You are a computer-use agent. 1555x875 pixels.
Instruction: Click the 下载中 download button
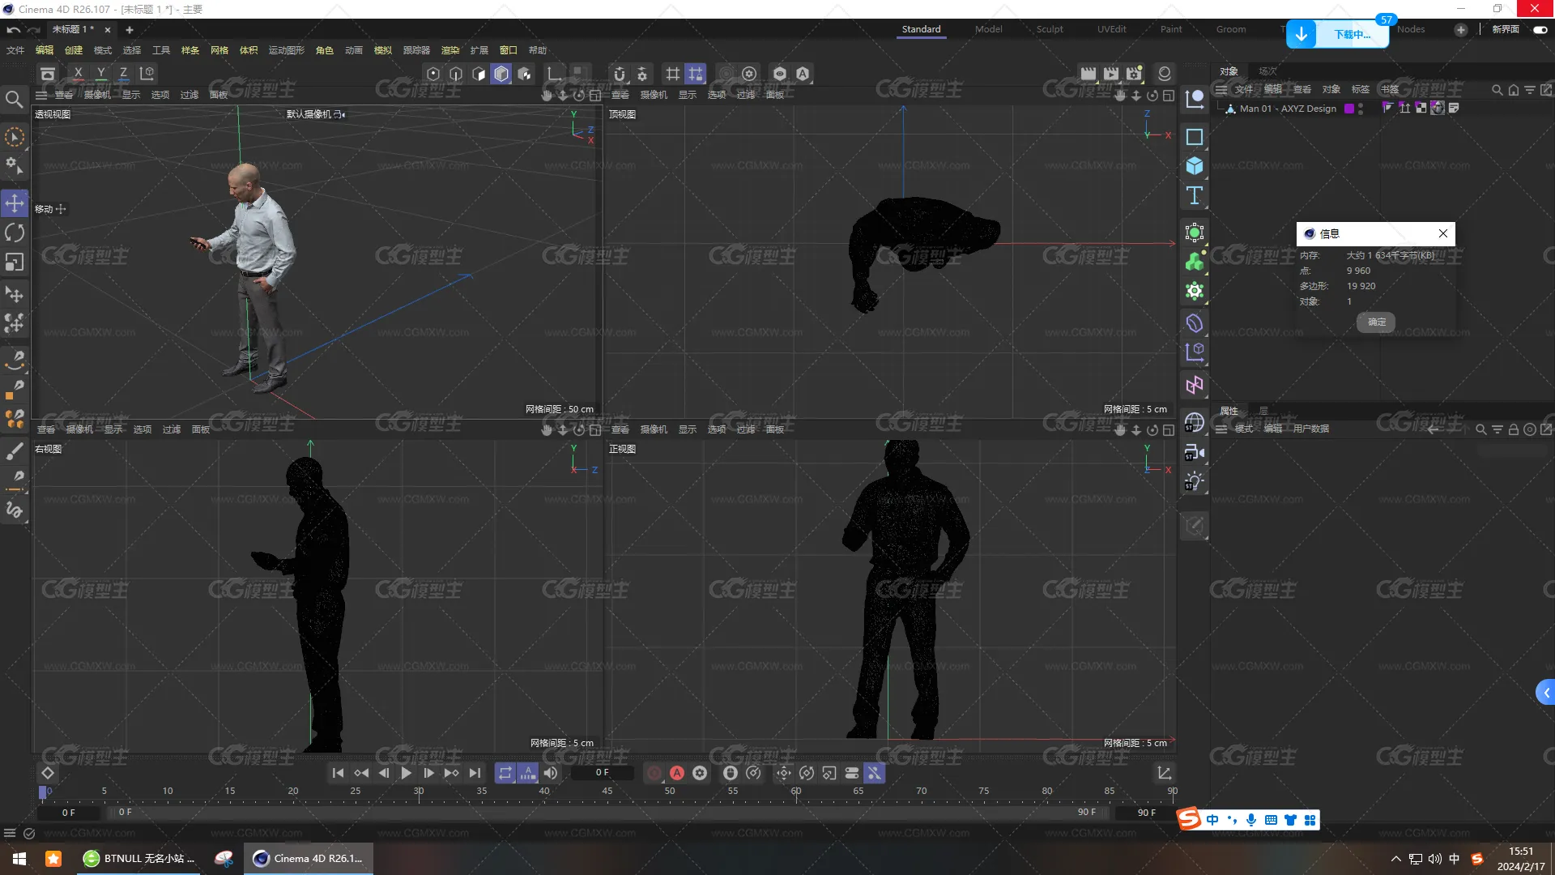[1337, 34]
